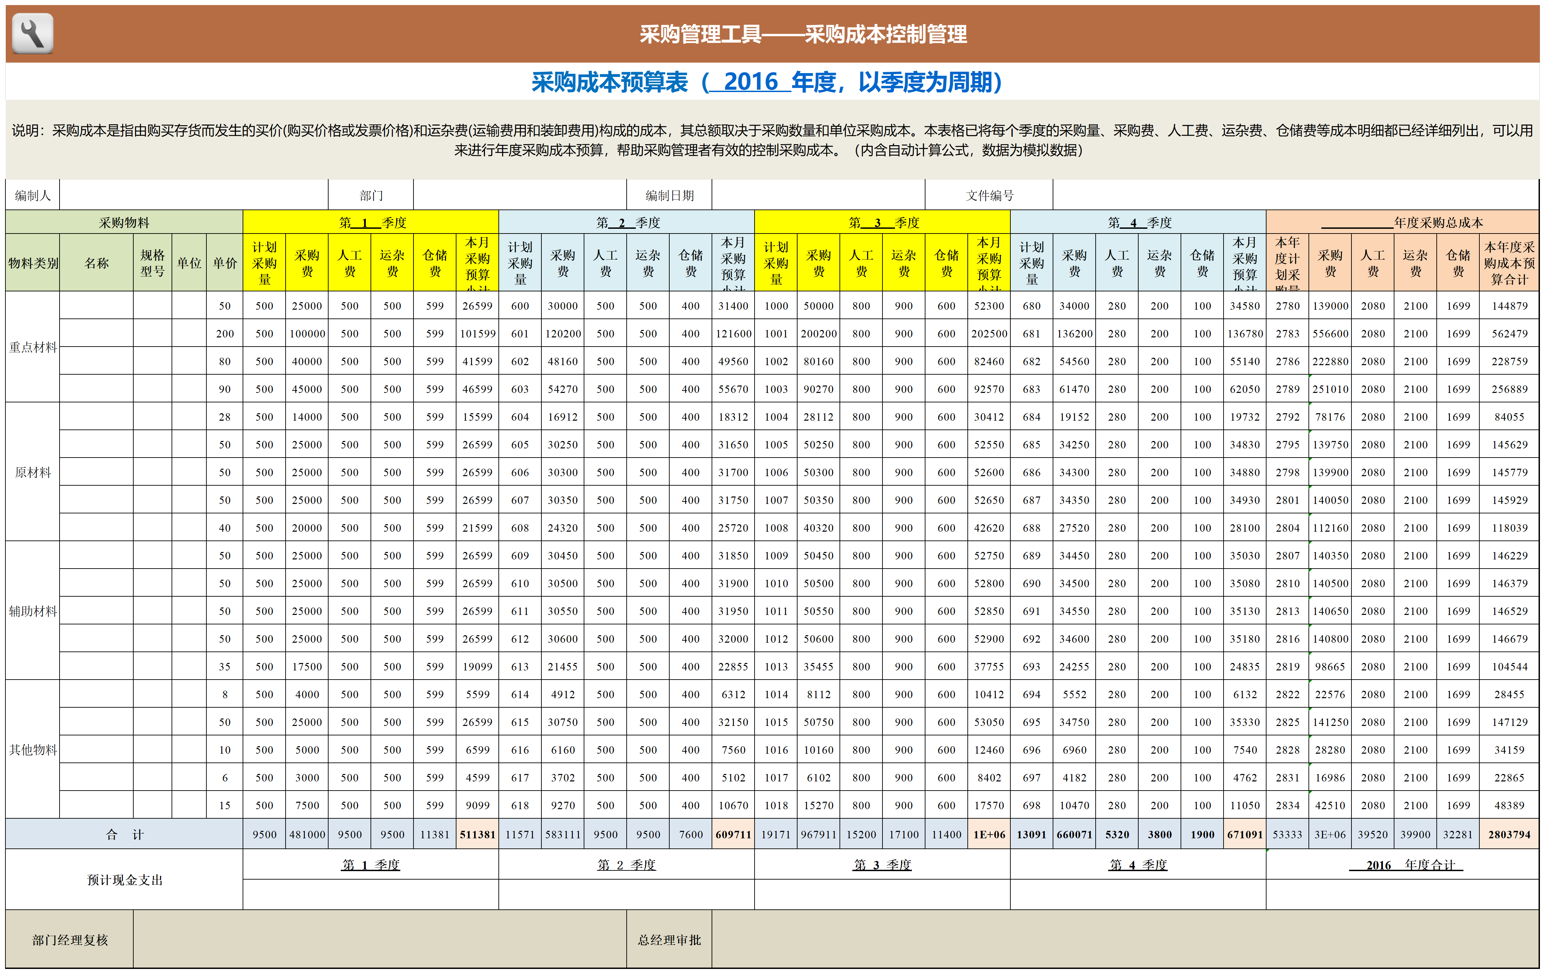Click the 物料类别 column header

33,262
